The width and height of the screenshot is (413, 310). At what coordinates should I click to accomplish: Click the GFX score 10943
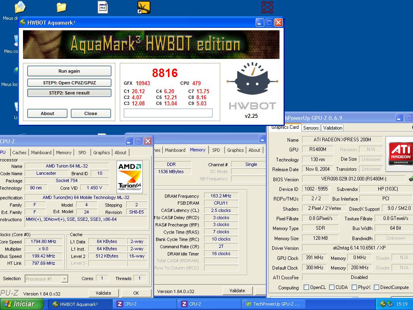pos(143,83)
